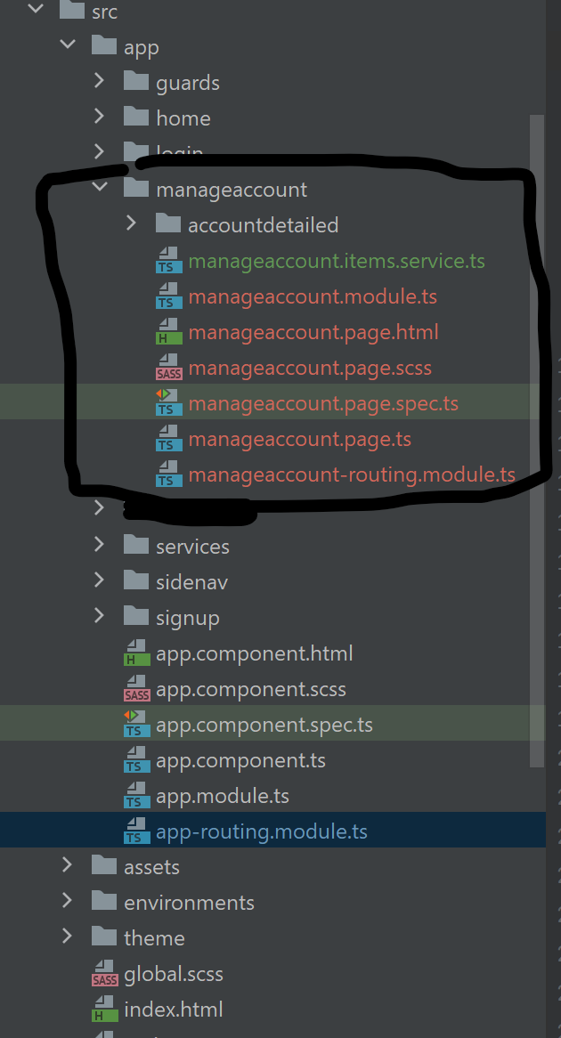The image size is (561, 1038).
Task: Click test icon of app.component.spec.ts
Action: coord(137,724)
